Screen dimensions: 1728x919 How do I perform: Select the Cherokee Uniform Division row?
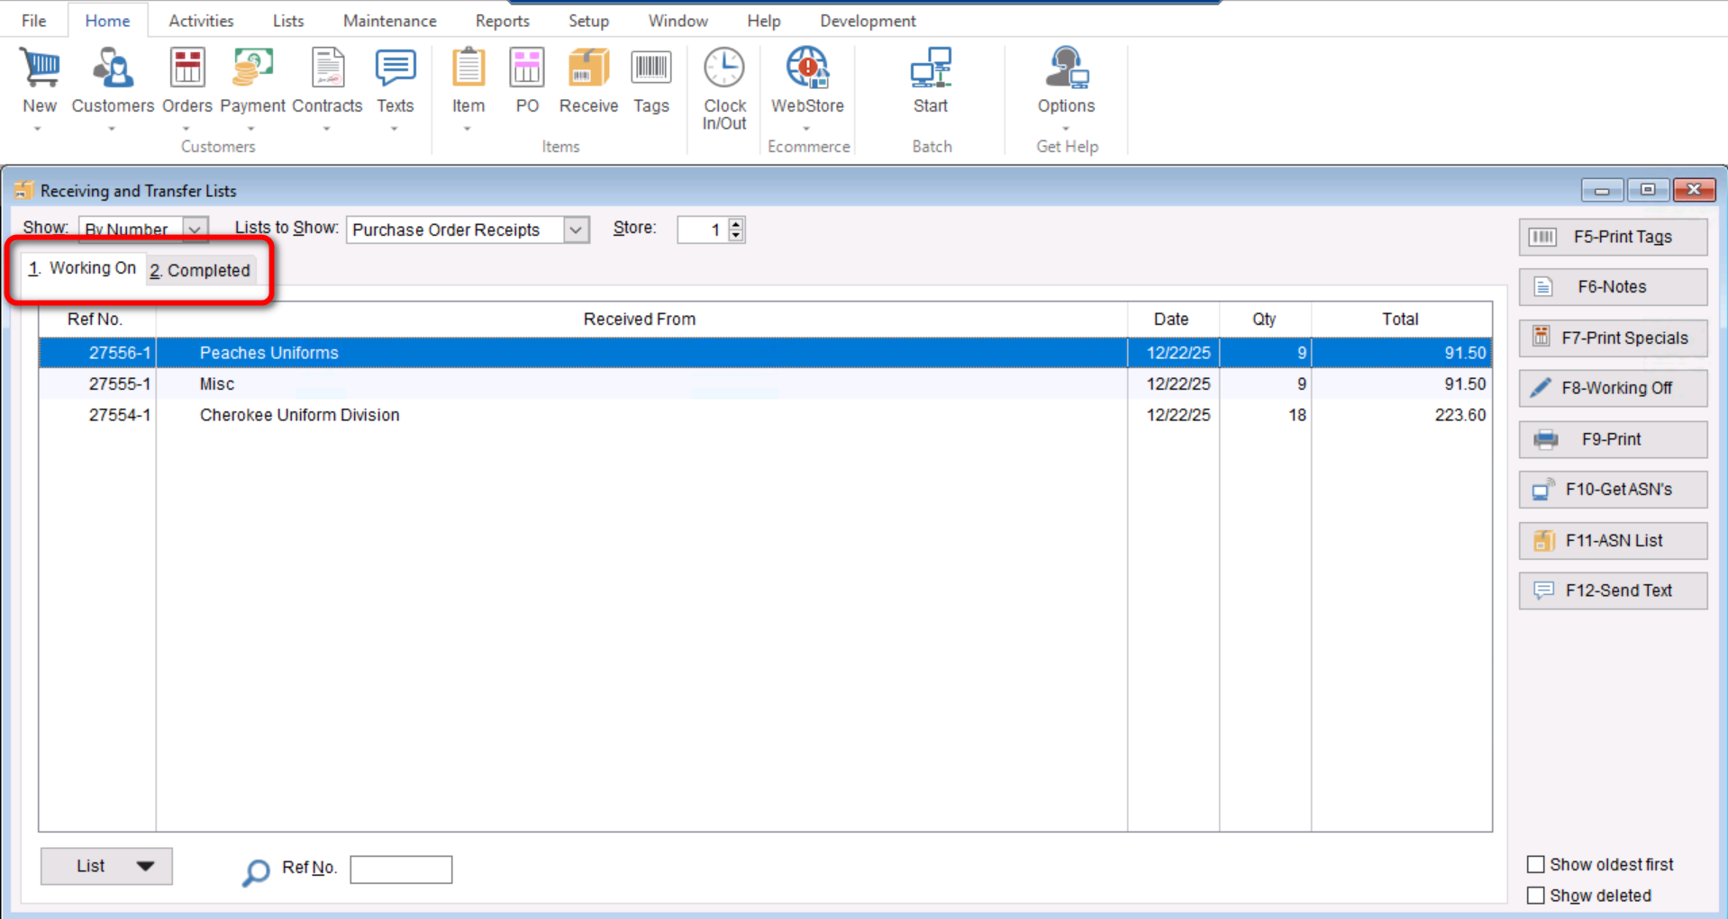pyautogui.click(x=299, y=415)
